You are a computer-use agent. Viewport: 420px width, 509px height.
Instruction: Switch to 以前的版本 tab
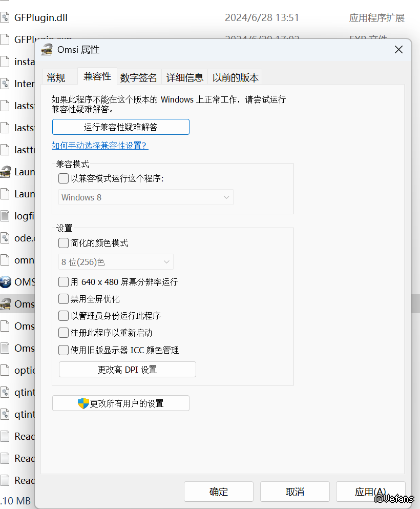pos(235,77)
